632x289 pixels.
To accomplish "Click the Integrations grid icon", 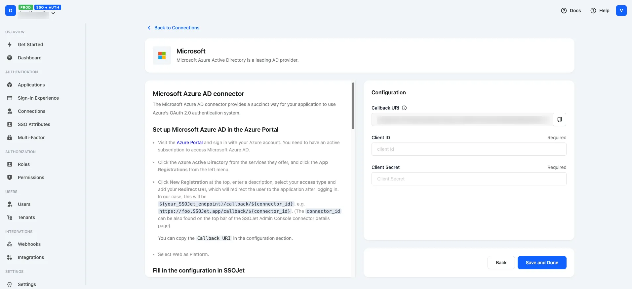I will tap(10, 257).
